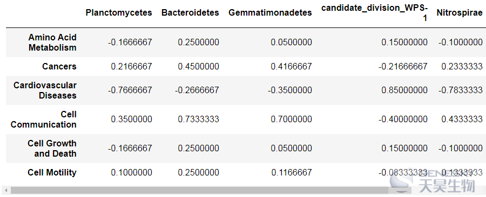Select the Planctomycetes column header
The height and width of the screenshot is (197, 486).
click(119, 13)
